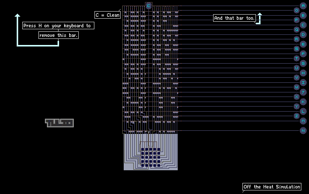The height and width of the screenshot is (194, 309).
Task: Click the 'And that bar too.' sign
Action: point(234,18)
